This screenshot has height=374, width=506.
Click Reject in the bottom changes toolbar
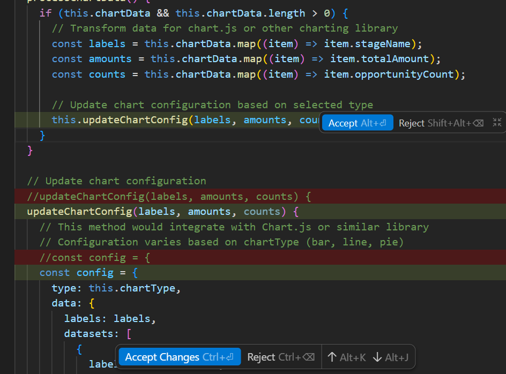click(x=281, y=357)
